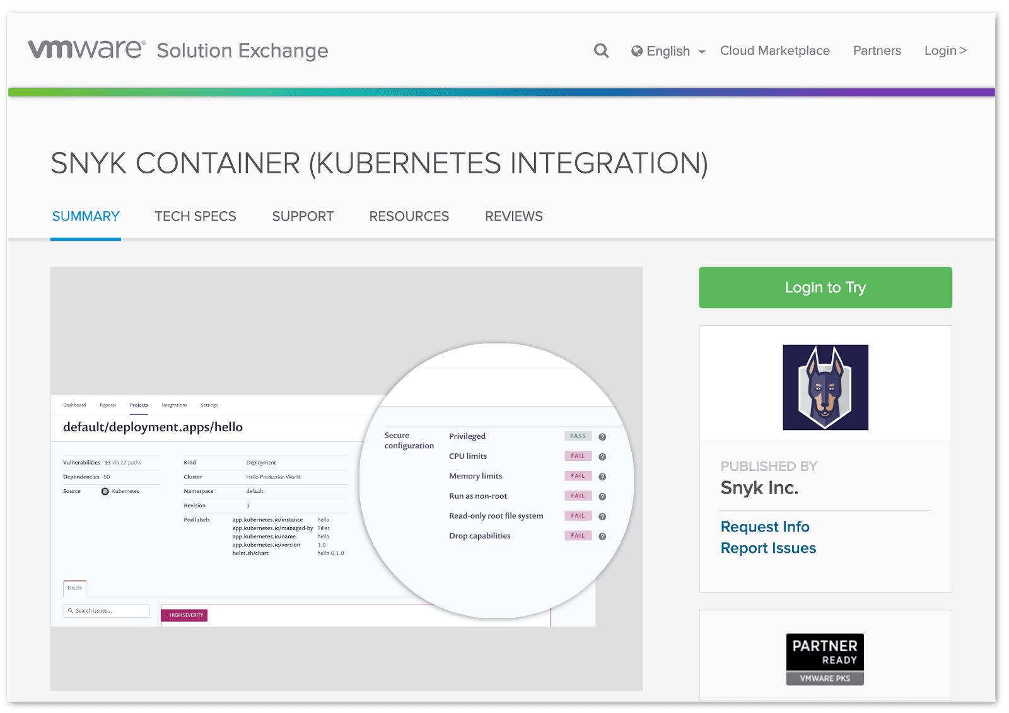The height and width of the screenshot is (713, 1009).
Task: Click the HIGH SEVERITY label
Action: (x=184, y=615)
